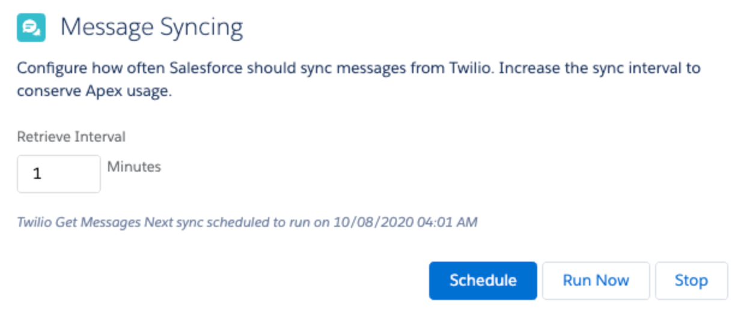Click the value 1 inside interval box

(x=37, y=174)
